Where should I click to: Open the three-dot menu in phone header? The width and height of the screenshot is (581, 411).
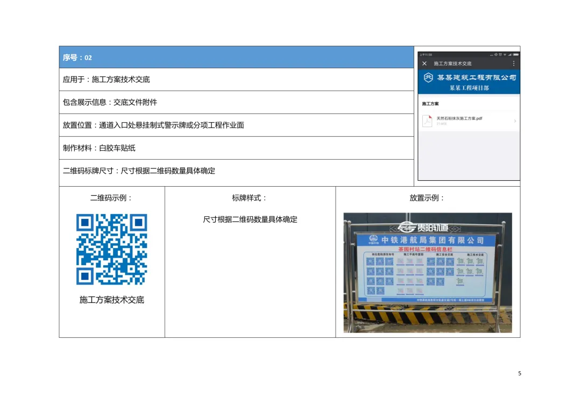(514, 63)
